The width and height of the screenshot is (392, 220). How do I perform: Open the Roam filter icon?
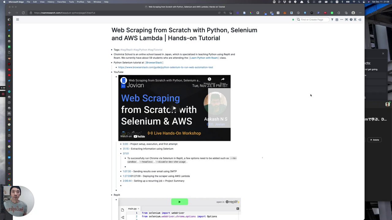[332, 20]
